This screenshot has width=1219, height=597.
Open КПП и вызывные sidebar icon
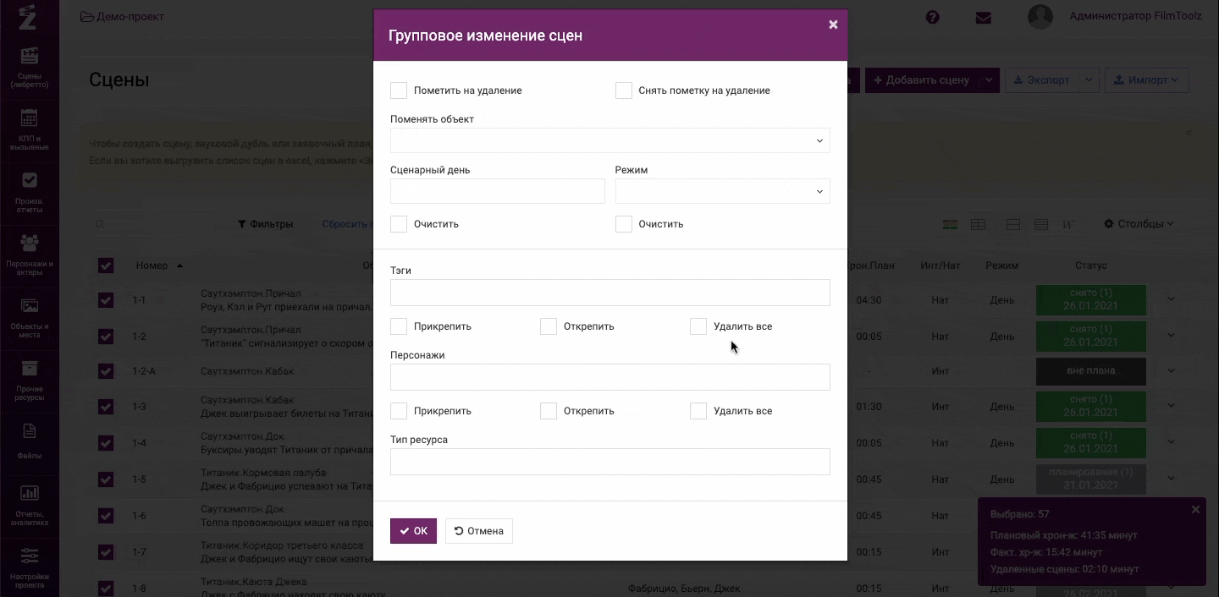(x=29, y=129)
